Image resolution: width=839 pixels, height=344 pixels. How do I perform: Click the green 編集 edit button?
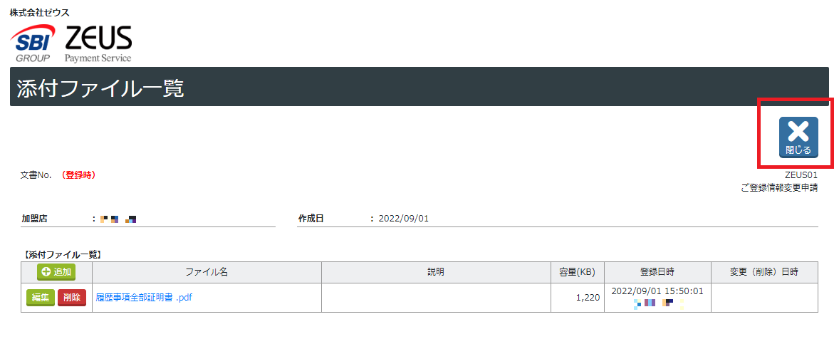41,298
